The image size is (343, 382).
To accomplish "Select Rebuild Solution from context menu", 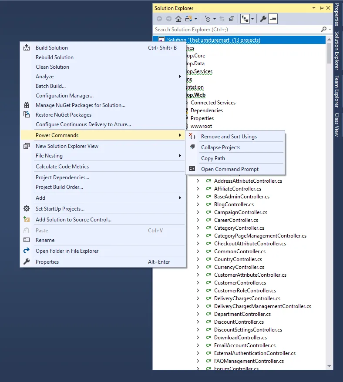I will [x=103, y=57].
